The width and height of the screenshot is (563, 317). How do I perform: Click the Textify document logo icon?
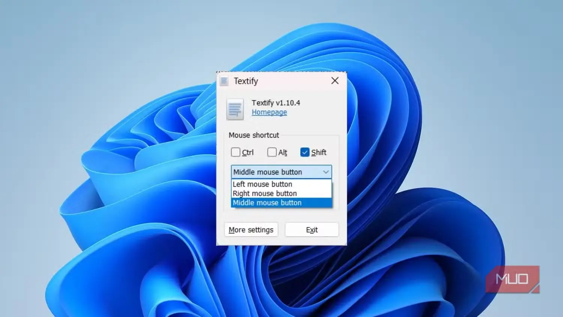(235, 109)
